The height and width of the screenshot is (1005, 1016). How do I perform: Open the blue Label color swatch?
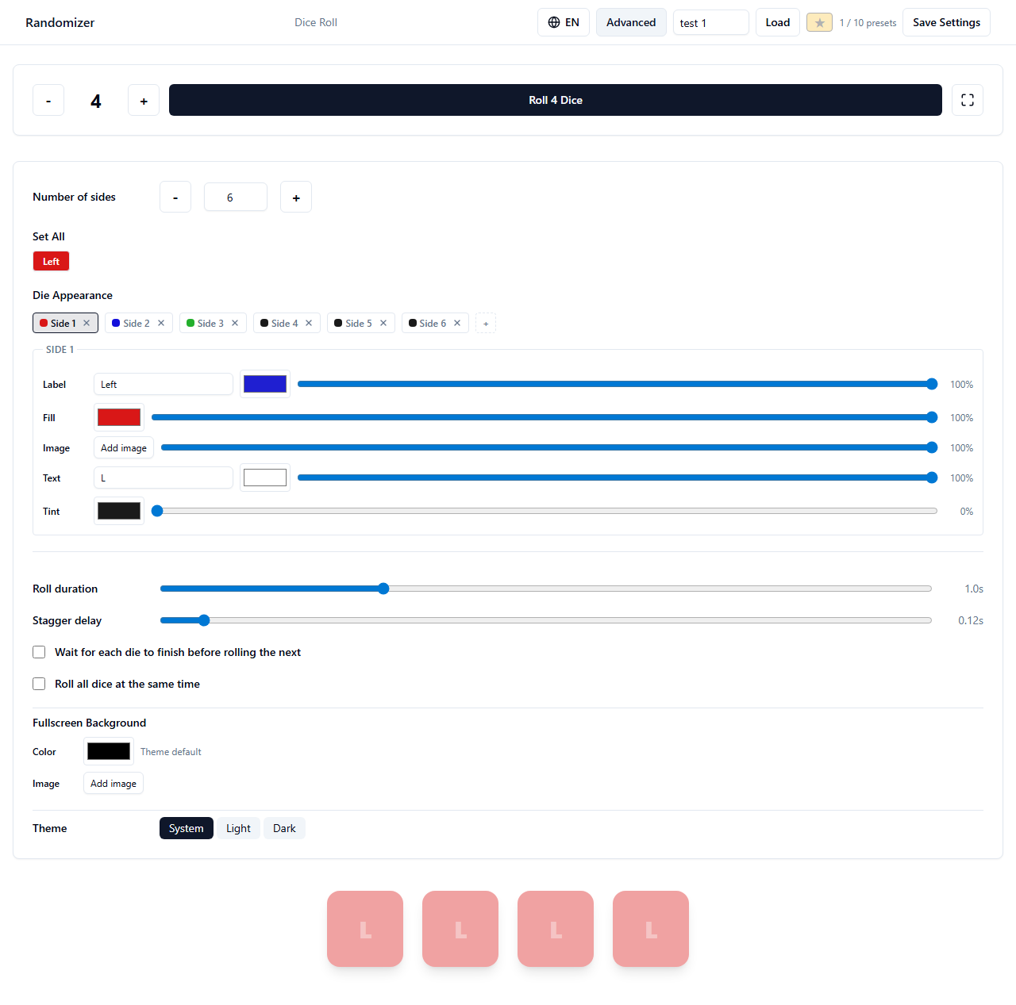tap(265, 384)
